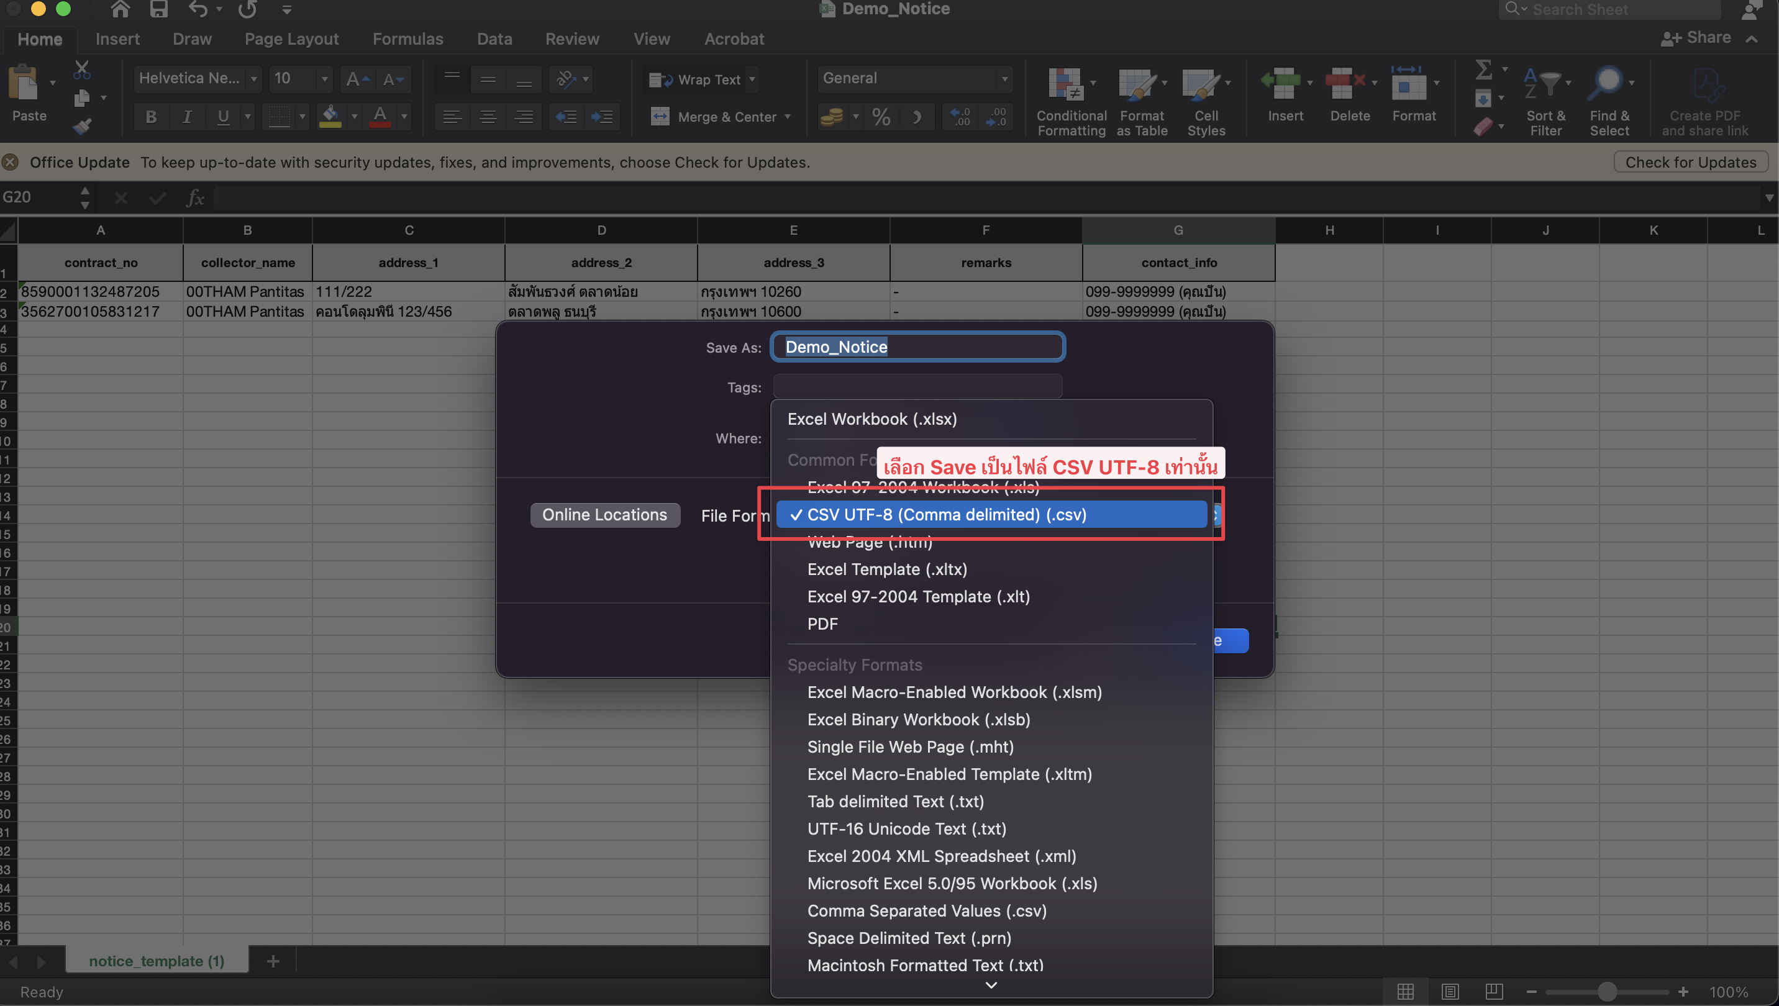The image size is (1779, 1006).
Task: Click the Save As filename field
Action: click(x=917, y=347)
